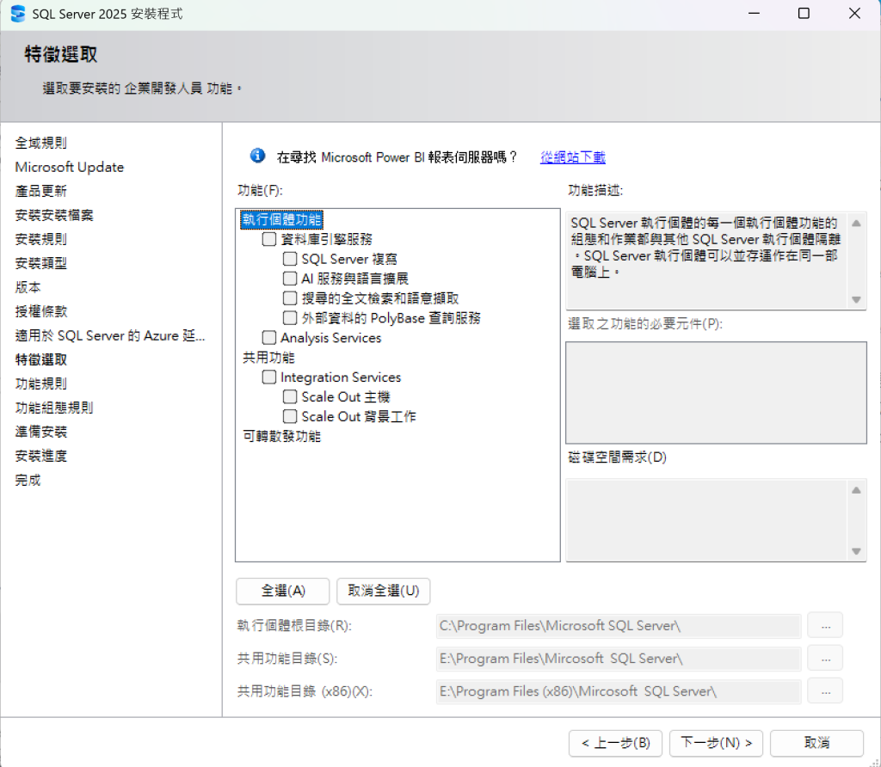Image resolution: width=881 pixels, height=767 pixels.
Task: Click 功能組態規則 step in sidebar
Action: point(54,408)
